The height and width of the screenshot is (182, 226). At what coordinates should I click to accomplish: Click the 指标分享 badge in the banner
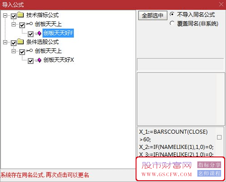[x=209, y=165]
